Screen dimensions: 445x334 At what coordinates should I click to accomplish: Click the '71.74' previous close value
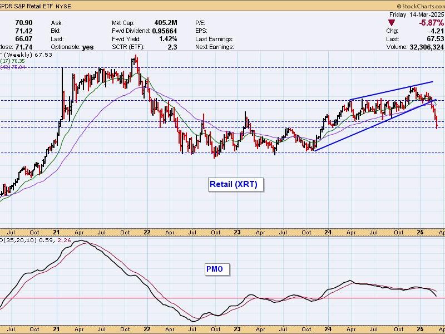[24, 47]
